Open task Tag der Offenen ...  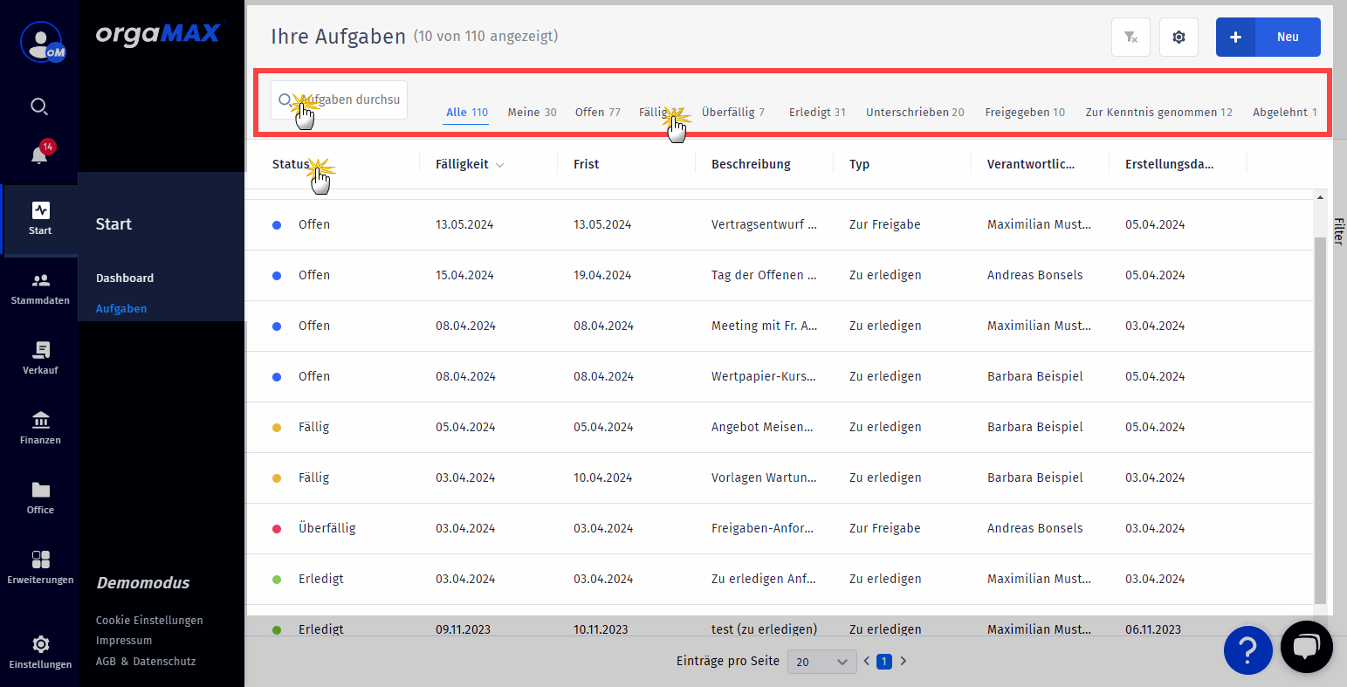(764, 275)
